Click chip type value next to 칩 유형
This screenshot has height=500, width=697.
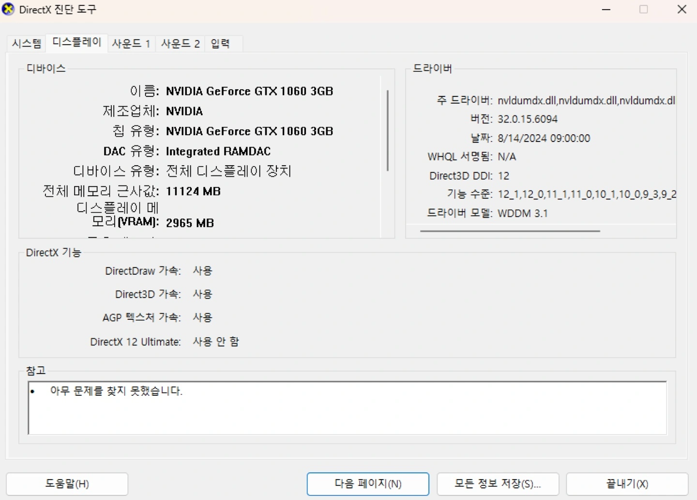[249, 131]
